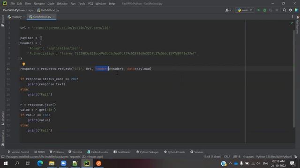Image resolution: width=300 pixels, height=168 pixels.
Task: Click the intention lightbulb icon at line 10
Action: click(24, 64)
